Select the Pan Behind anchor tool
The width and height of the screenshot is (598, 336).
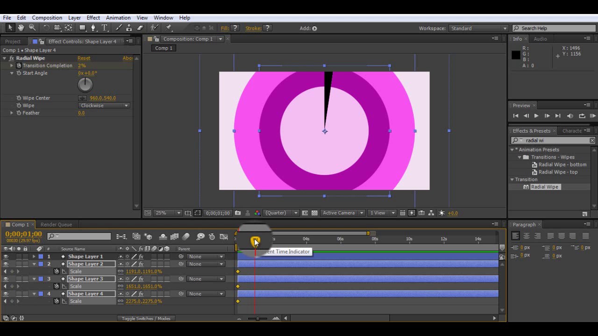pyautogui.click(x=69, y=28)
